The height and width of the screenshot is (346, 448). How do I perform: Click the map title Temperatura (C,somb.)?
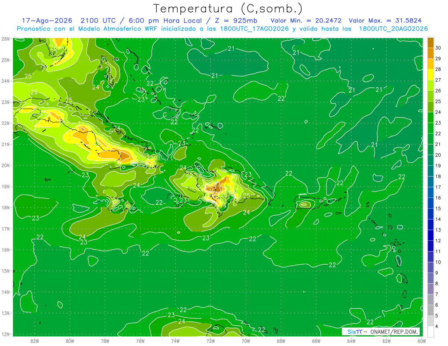pyautogui.click(x=227, y=9)
